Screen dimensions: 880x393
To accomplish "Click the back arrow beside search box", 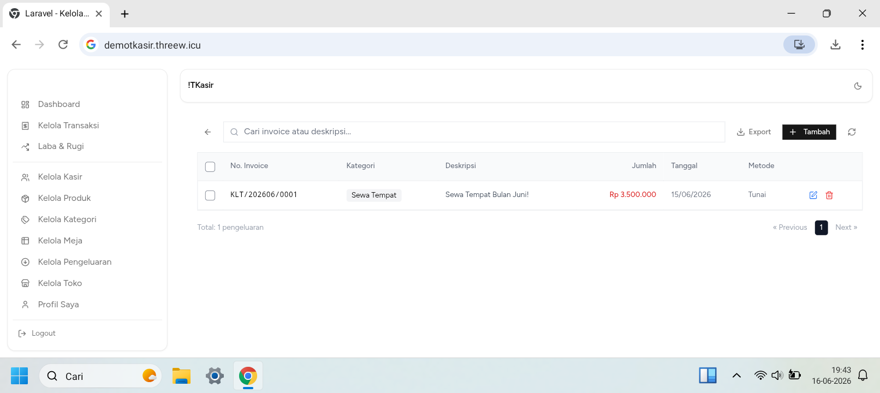I will point(208,132).
